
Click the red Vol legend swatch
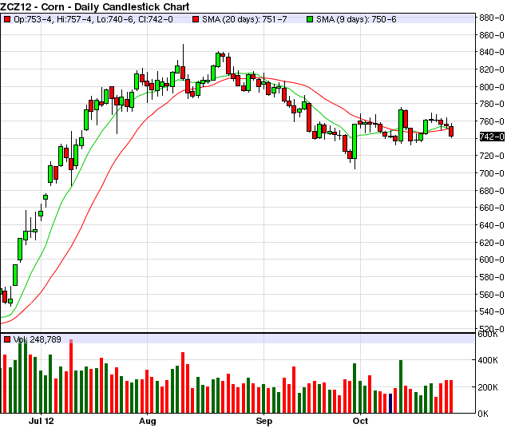point(7,339)
